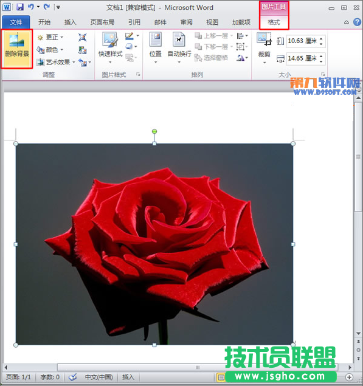Switch to the 邮件 (Mailings) tab
This screenshot has height=386, width=363.
(161, 22)
